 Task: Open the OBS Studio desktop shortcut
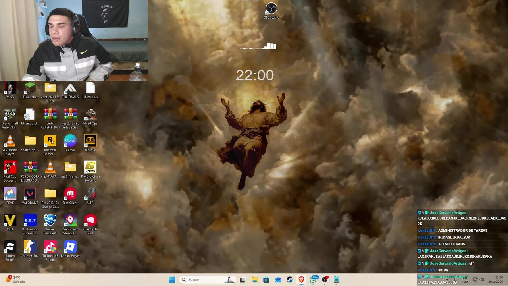(271, 11)
